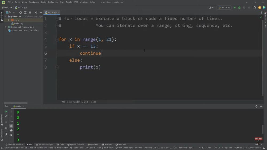Viewport: 267px width, 150px height.
Task: Open Project panel gear options
Action: [x=36, y=13]
